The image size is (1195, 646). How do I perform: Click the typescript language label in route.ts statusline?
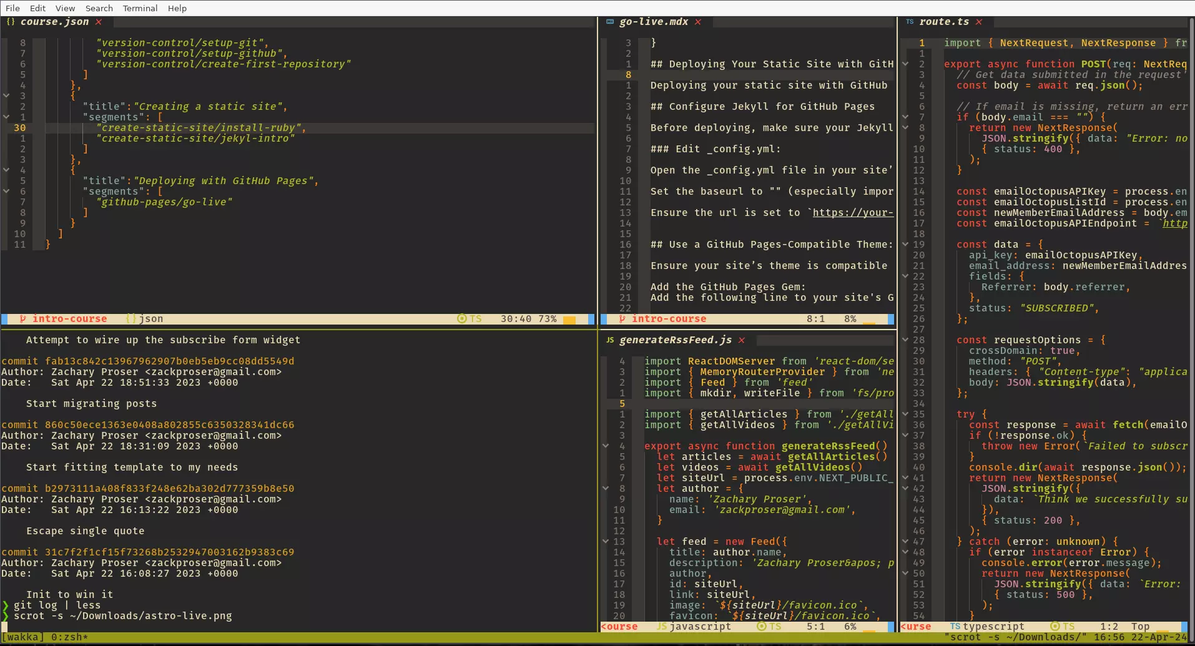(994, 626)
